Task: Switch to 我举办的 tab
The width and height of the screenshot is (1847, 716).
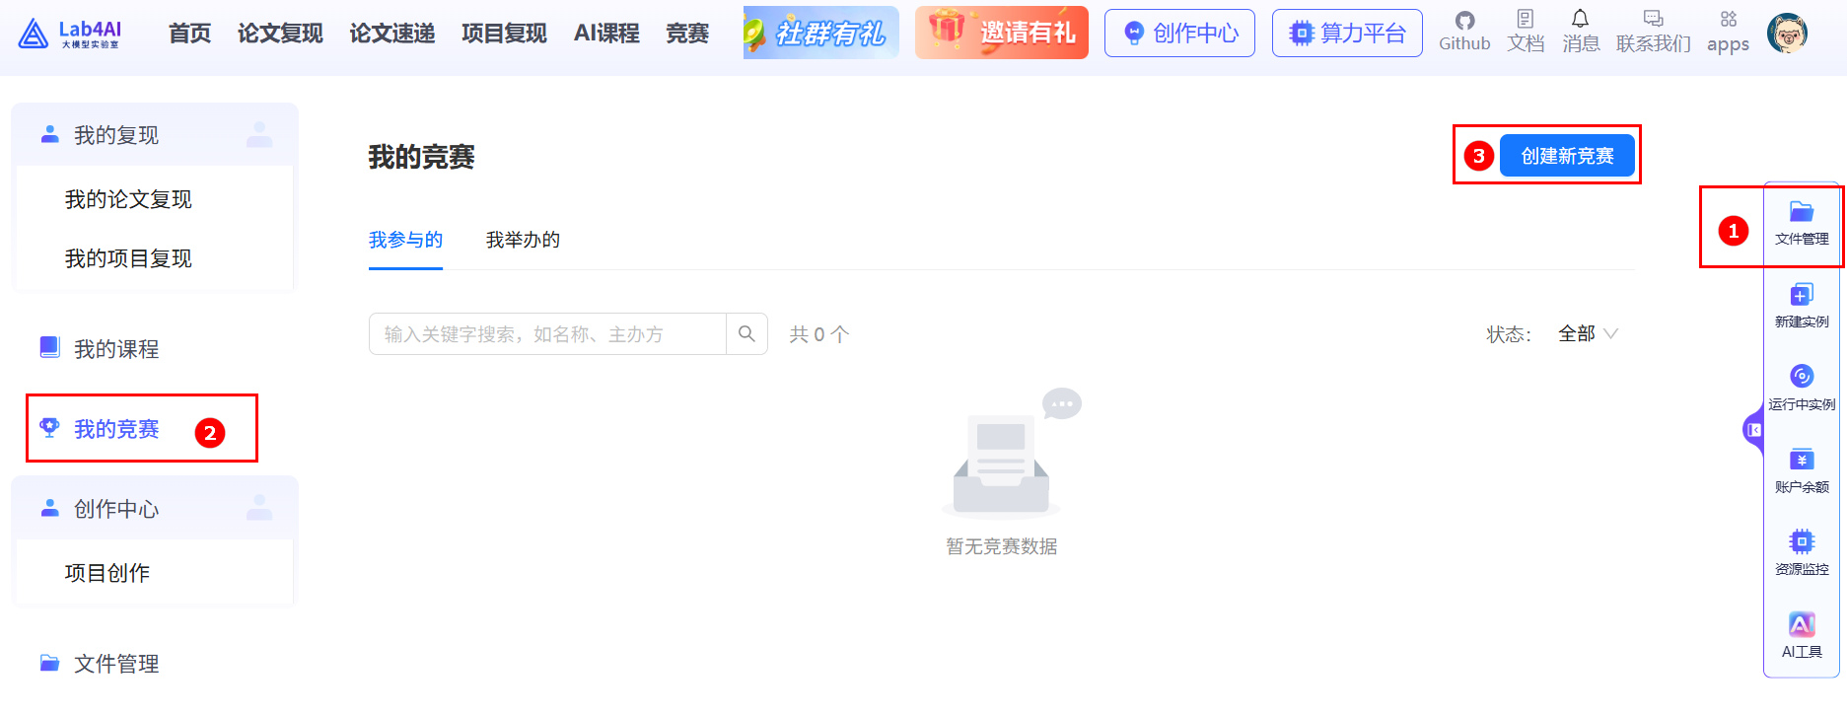Action: point(523,240)
